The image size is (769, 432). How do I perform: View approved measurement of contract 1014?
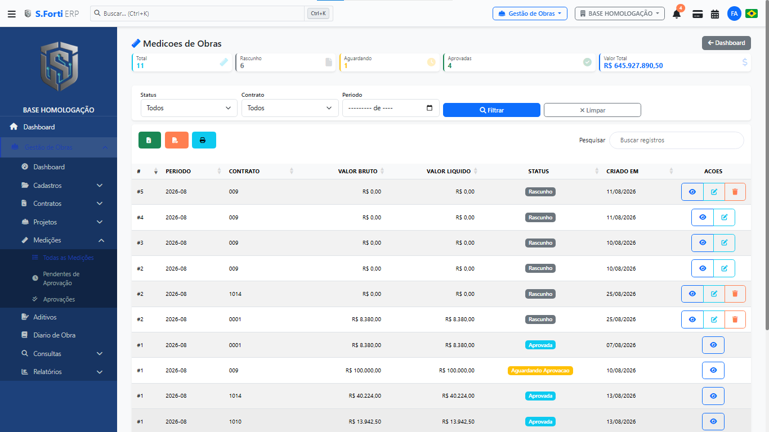point(713,396)
